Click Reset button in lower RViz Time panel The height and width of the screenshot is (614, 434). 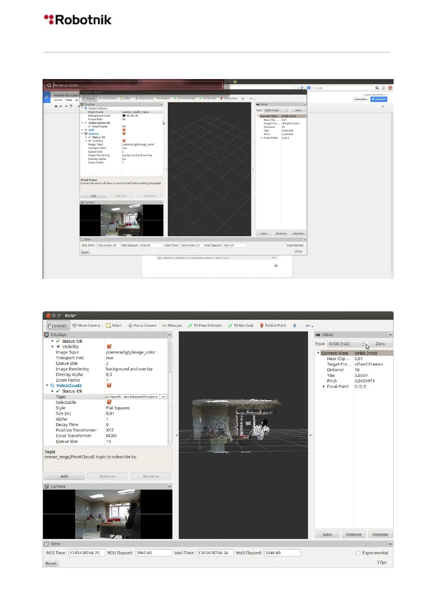coord(51,563)
